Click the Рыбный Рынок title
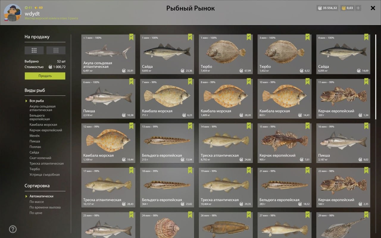 pyautogui.click(x=190, y=8)
